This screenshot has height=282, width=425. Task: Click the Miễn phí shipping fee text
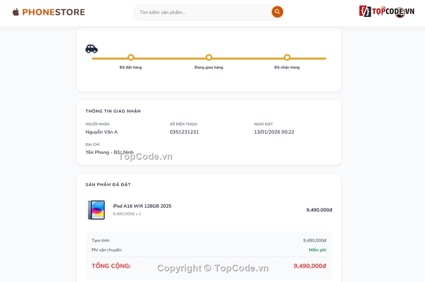(x=317, y=250)
